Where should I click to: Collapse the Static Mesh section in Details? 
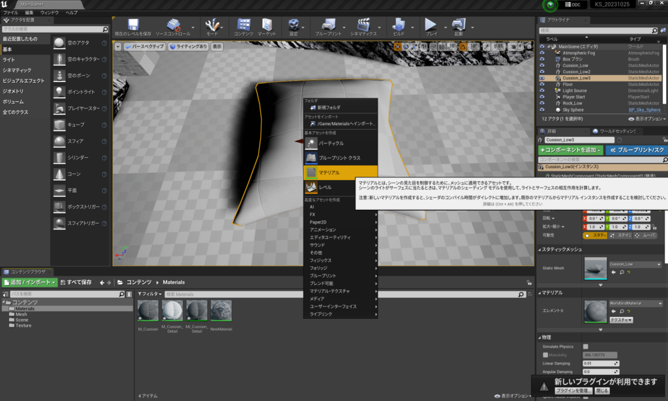[539, 250]
